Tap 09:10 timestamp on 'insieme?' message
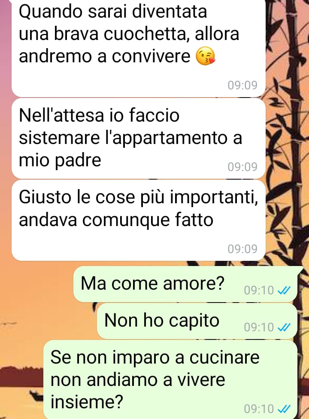The image size is (309, 419). [x=259, y=409]
